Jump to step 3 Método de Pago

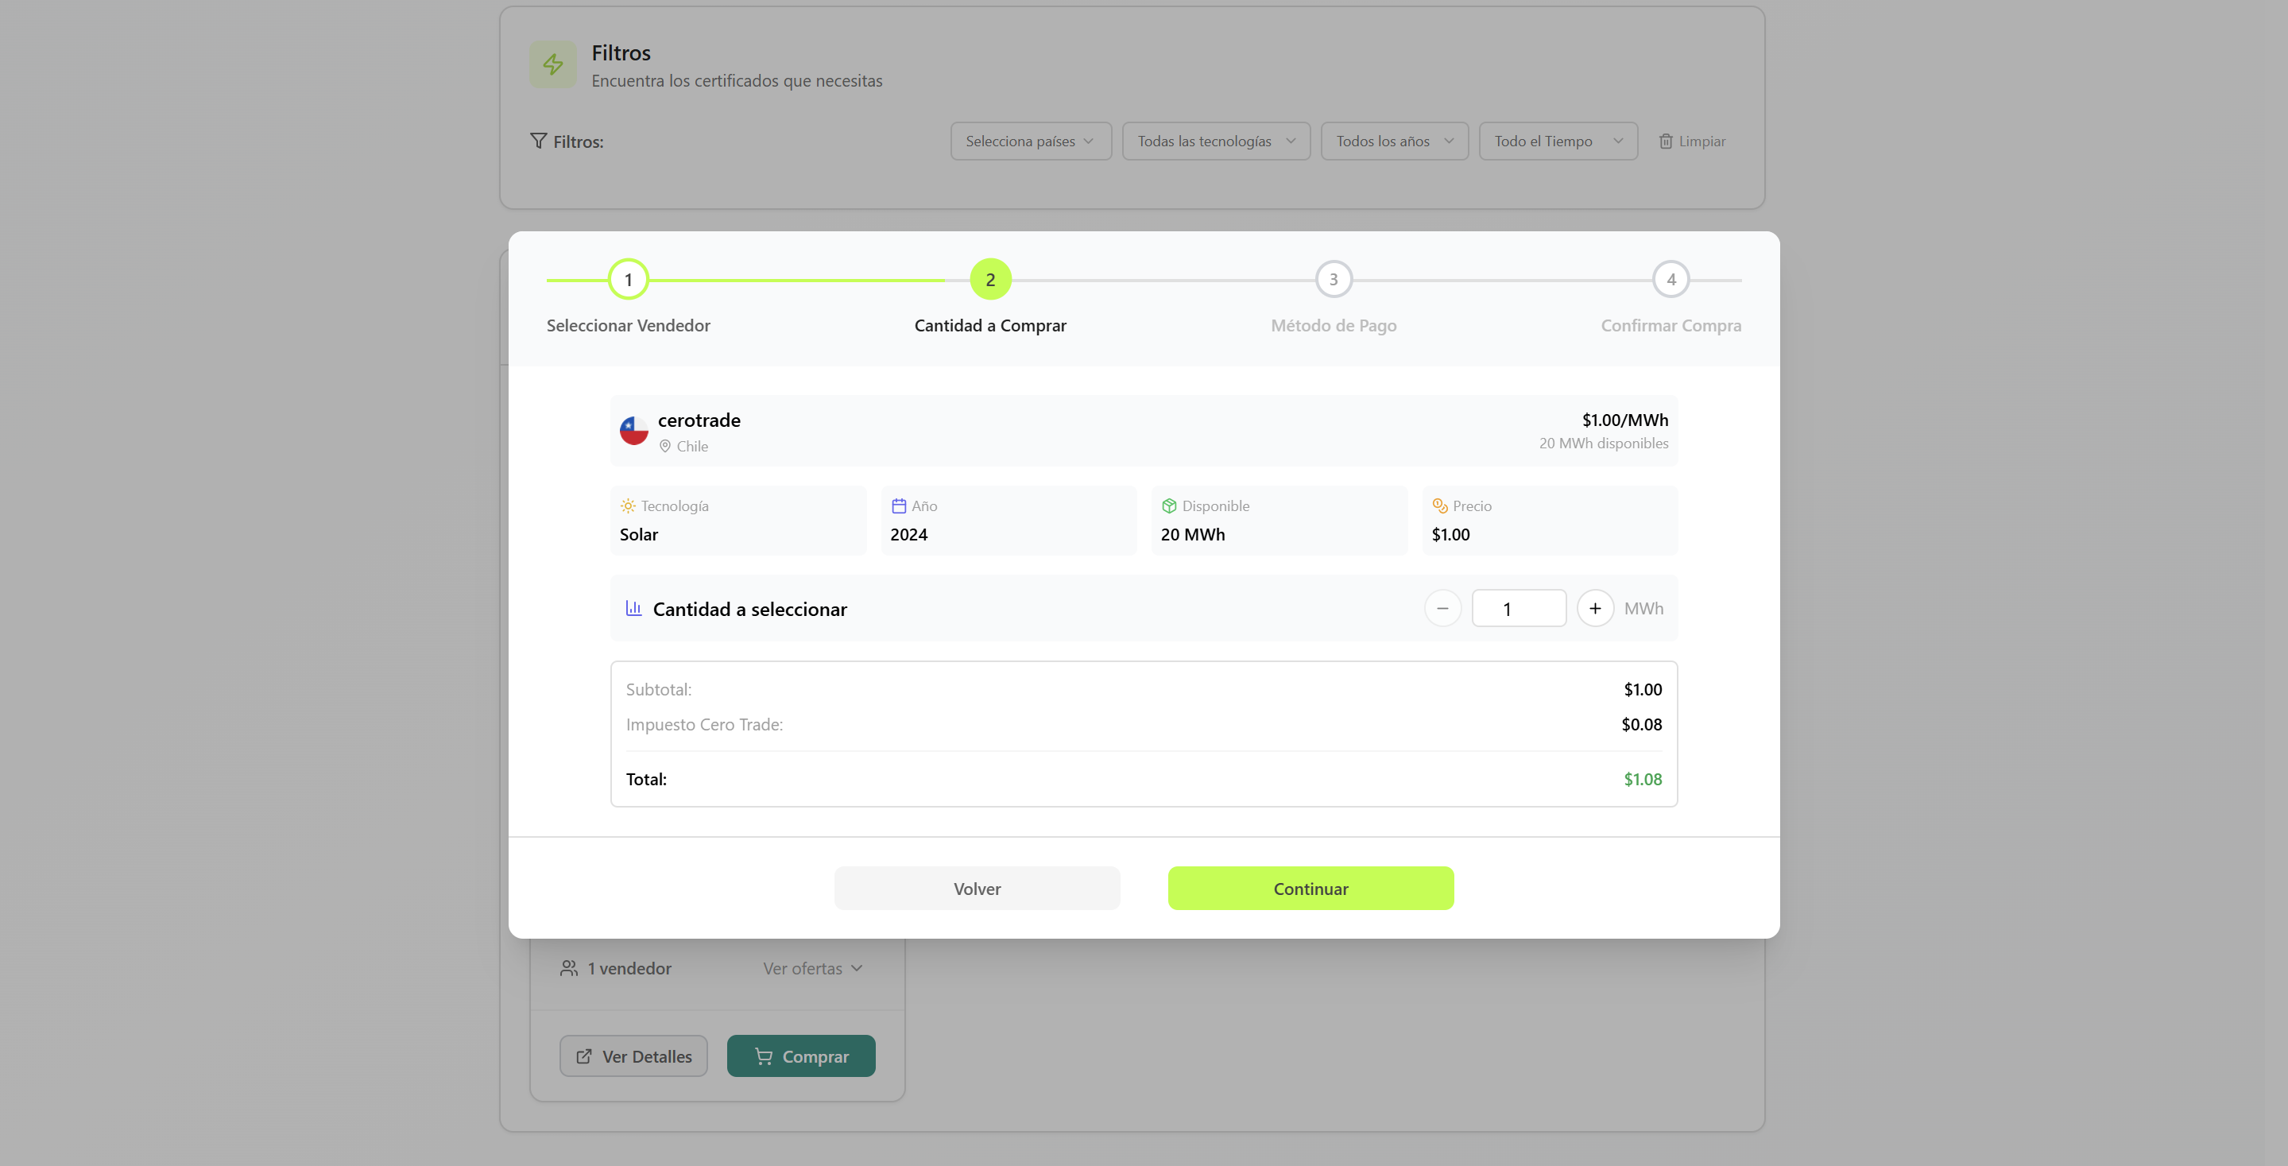click(1332, 280)
